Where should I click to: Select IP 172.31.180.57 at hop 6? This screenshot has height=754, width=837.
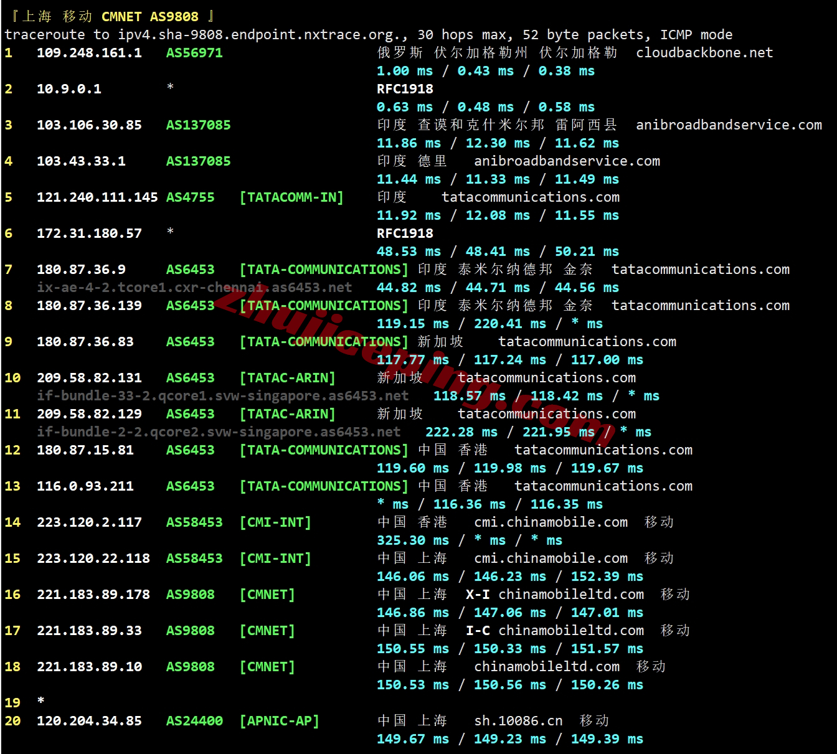tap(89, 233)
